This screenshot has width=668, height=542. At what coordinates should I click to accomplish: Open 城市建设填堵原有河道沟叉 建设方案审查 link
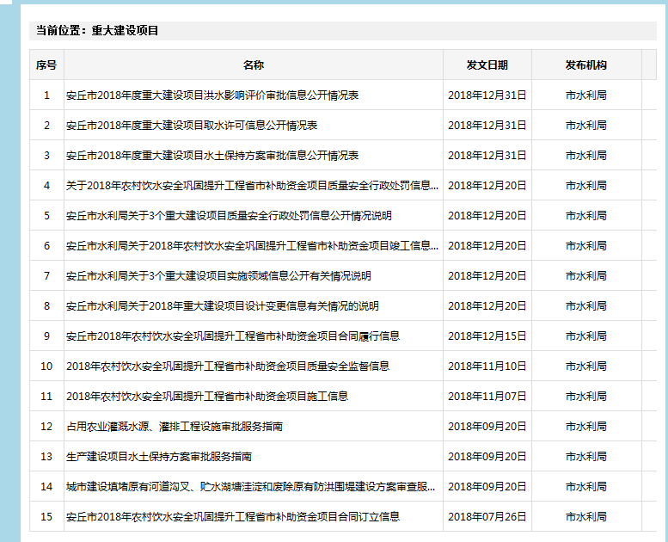point(251,487)
